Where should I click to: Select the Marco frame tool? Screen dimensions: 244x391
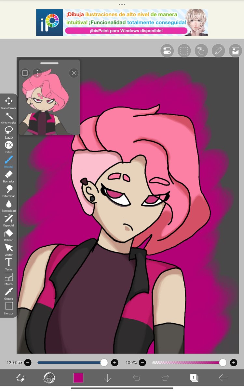coord(8,279)
